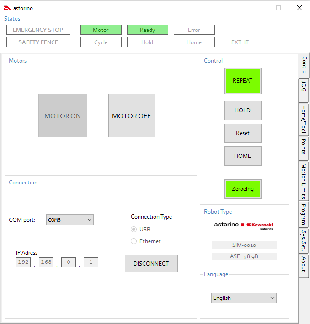Click the IP Adress label
The image size is (310, 324).
[x=27, y=252]
